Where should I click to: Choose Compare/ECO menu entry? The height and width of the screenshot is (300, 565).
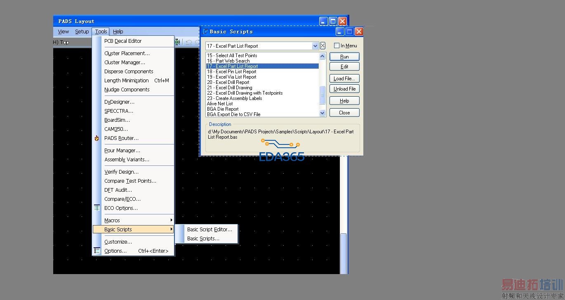tap(133, 199)
